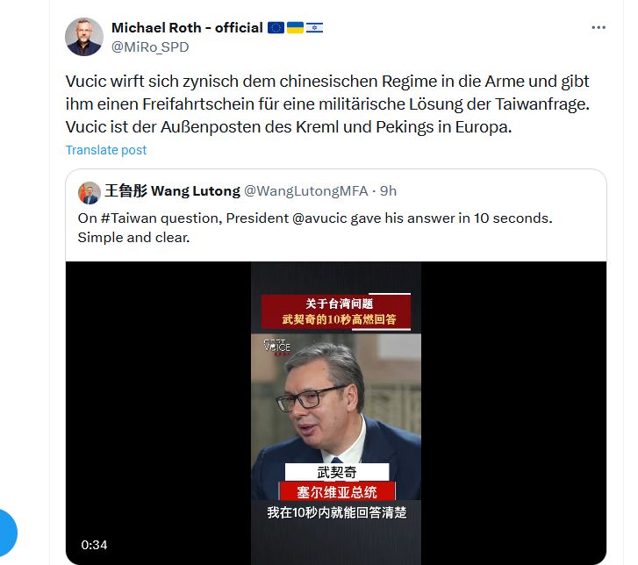Click the Wang Lutong display name

(x=173, y=190)
